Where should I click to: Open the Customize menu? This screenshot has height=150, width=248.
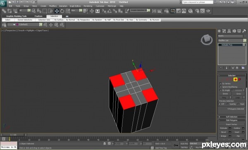(100, 6)
